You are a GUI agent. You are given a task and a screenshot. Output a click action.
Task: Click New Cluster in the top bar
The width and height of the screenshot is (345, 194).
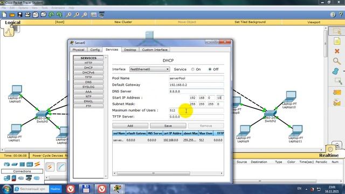tap(123, 22)
